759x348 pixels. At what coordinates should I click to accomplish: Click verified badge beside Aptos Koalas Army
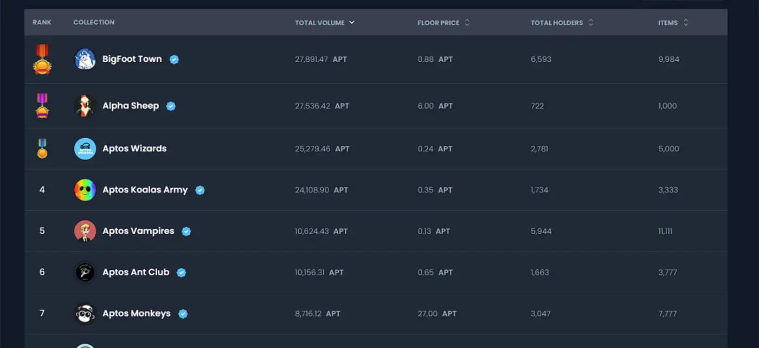point(200,190)
